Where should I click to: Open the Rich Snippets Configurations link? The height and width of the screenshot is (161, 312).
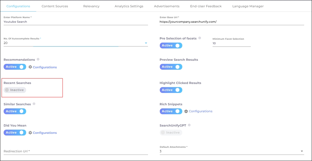click(x=201, y=111)
